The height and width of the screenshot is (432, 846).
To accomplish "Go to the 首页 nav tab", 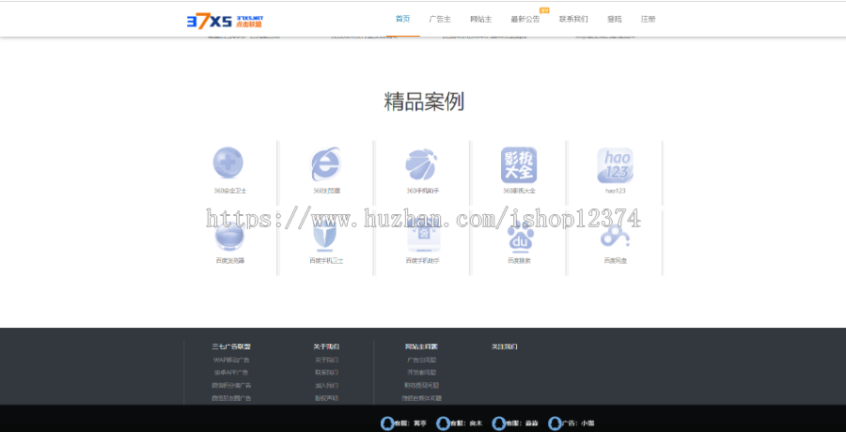I will [402, 19].
